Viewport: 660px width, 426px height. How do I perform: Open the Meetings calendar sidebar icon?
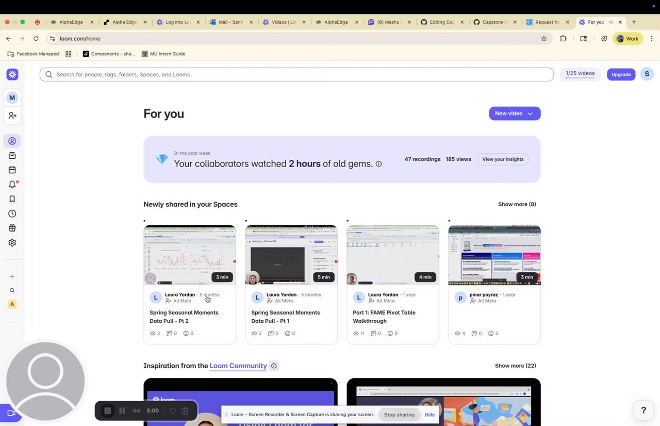click(12, 170)
